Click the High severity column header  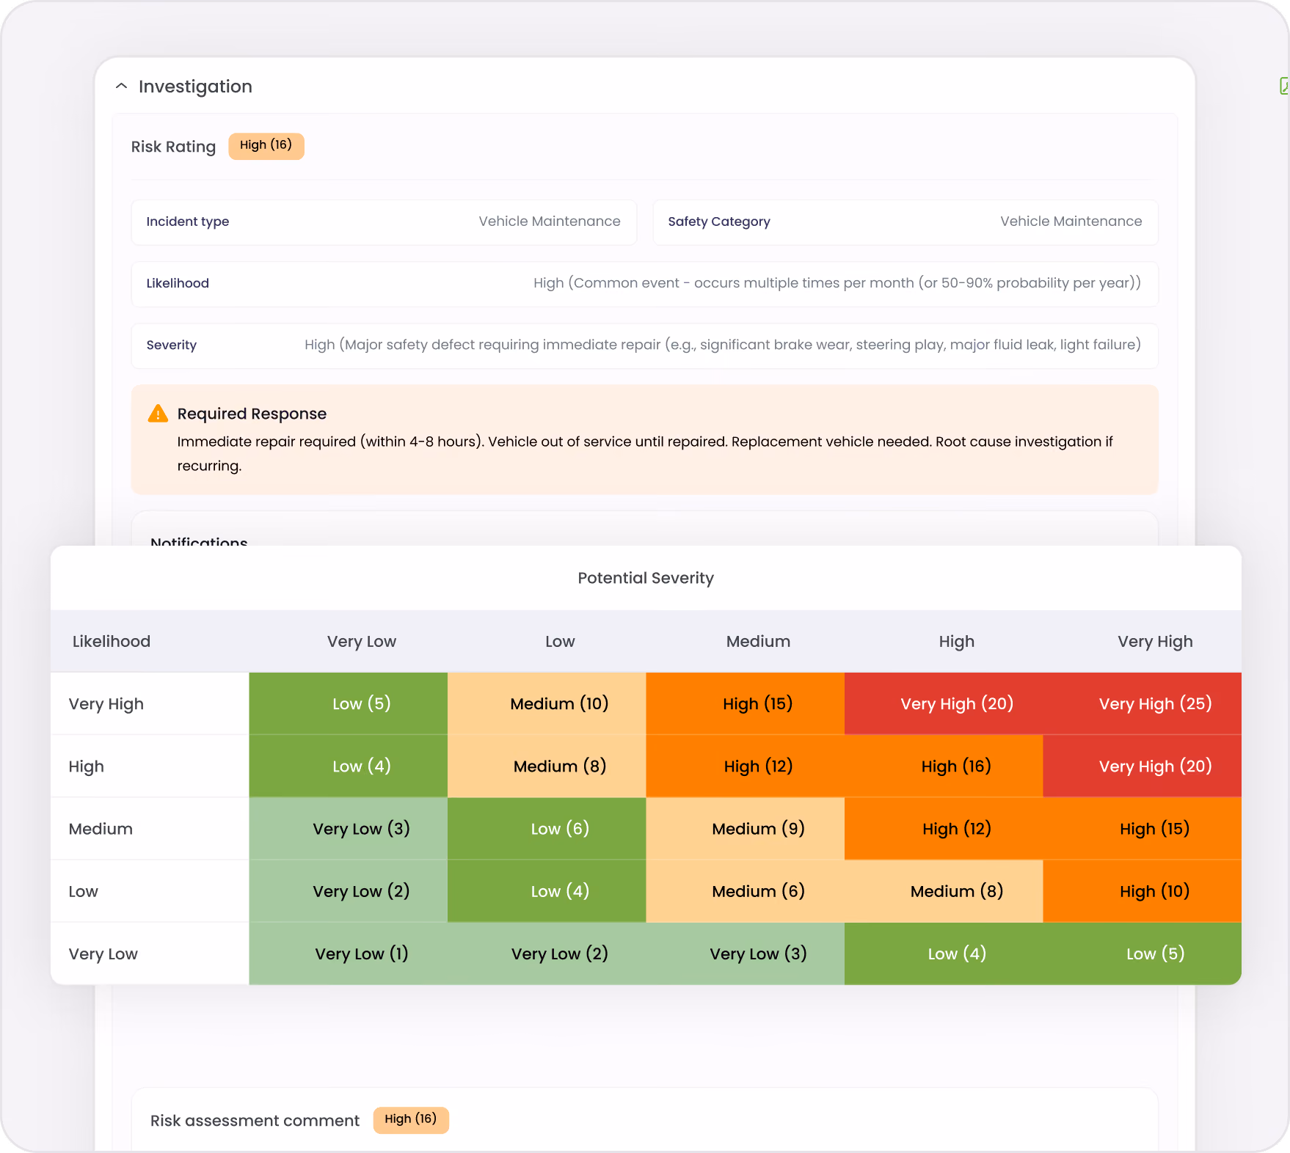(x=957, y=642)
